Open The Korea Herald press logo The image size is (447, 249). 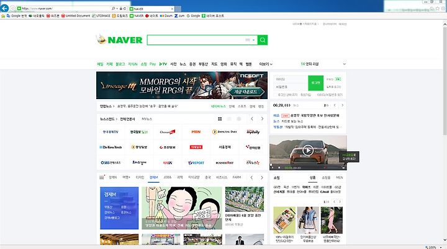[x=111, y=147]
